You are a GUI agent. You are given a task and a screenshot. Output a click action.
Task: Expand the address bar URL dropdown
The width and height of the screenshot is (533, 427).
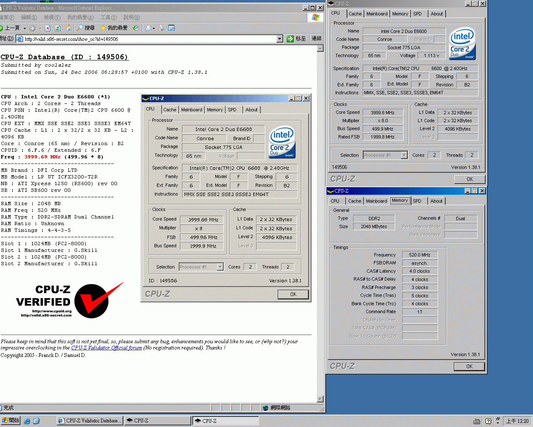click(280, 39)
